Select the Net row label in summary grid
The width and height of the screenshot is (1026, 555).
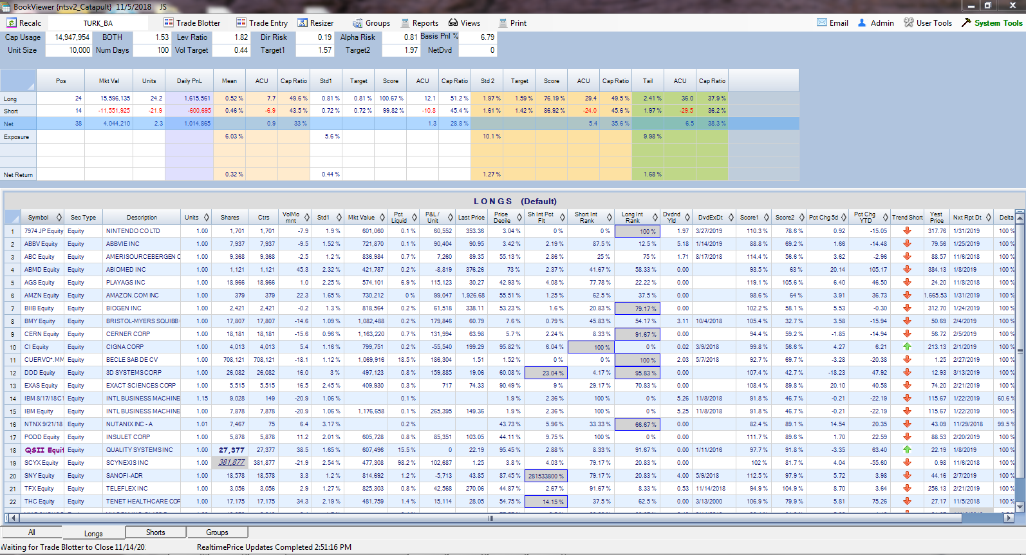coord(18,124)
